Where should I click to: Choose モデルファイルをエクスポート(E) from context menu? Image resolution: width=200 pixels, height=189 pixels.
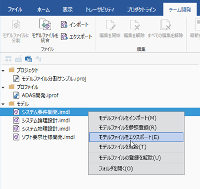click(x=136, y=137)
